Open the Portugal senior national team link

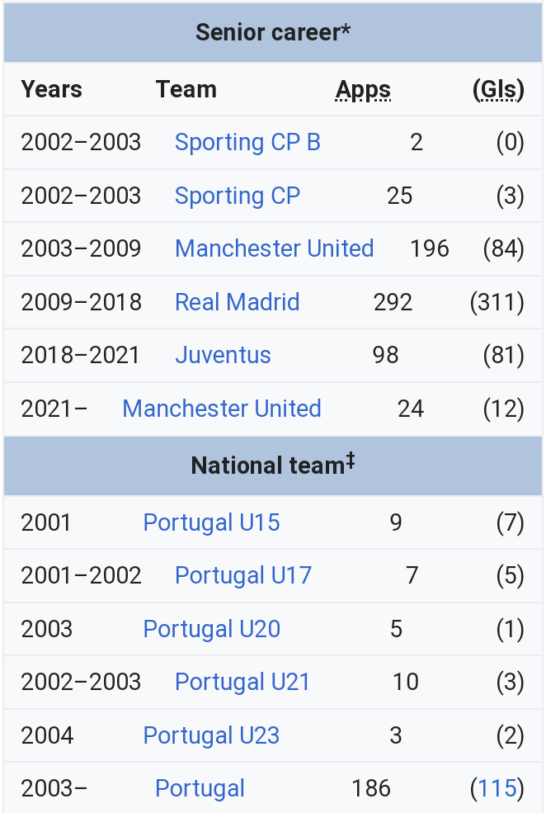pyautogui.click(x=200, y=788)
